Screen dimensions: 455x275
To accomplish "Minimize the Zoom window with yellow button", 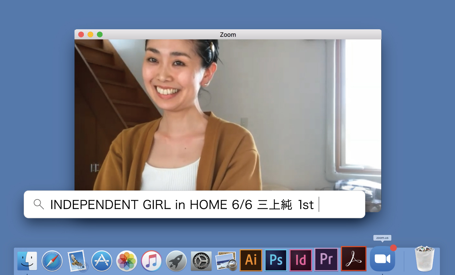I will (90, 34).
